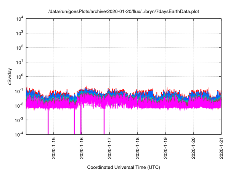244x171 pixels.
Task: Click the 10^3 y-axis tick label
Action: click(19, 33)
